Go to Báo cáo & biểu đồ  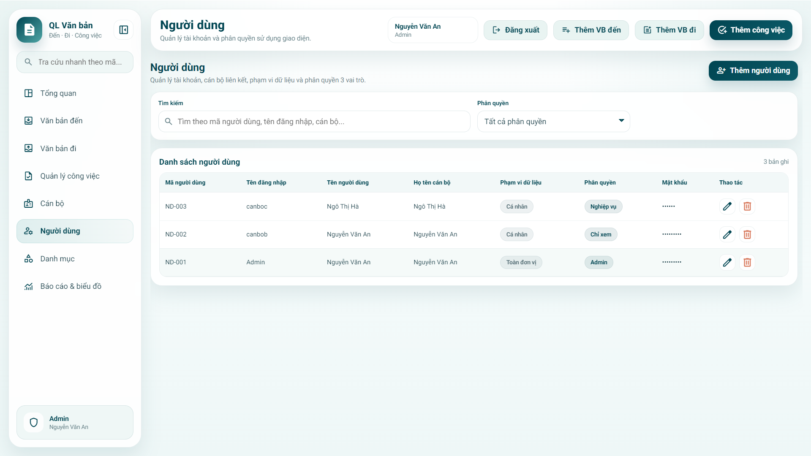click(x=71, y=286)
